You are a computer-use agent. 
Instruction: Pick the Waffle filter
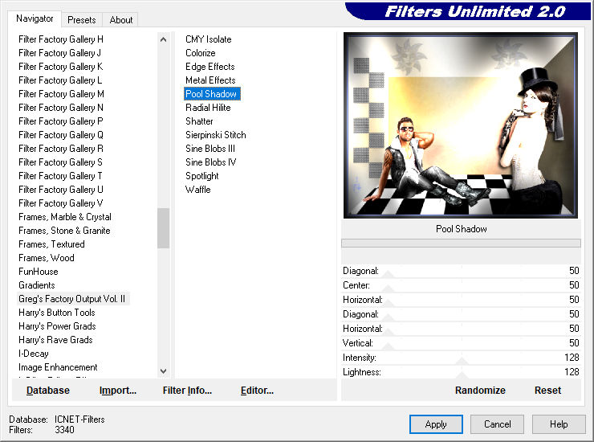[x=197, y=190]
